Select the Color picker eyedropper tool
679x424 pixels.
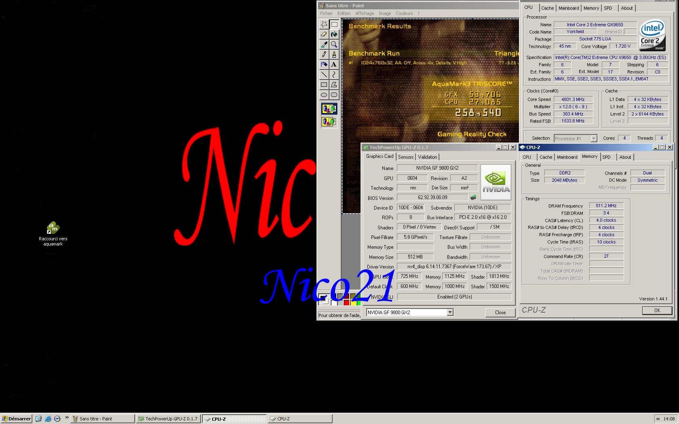[x=324, y=44]
